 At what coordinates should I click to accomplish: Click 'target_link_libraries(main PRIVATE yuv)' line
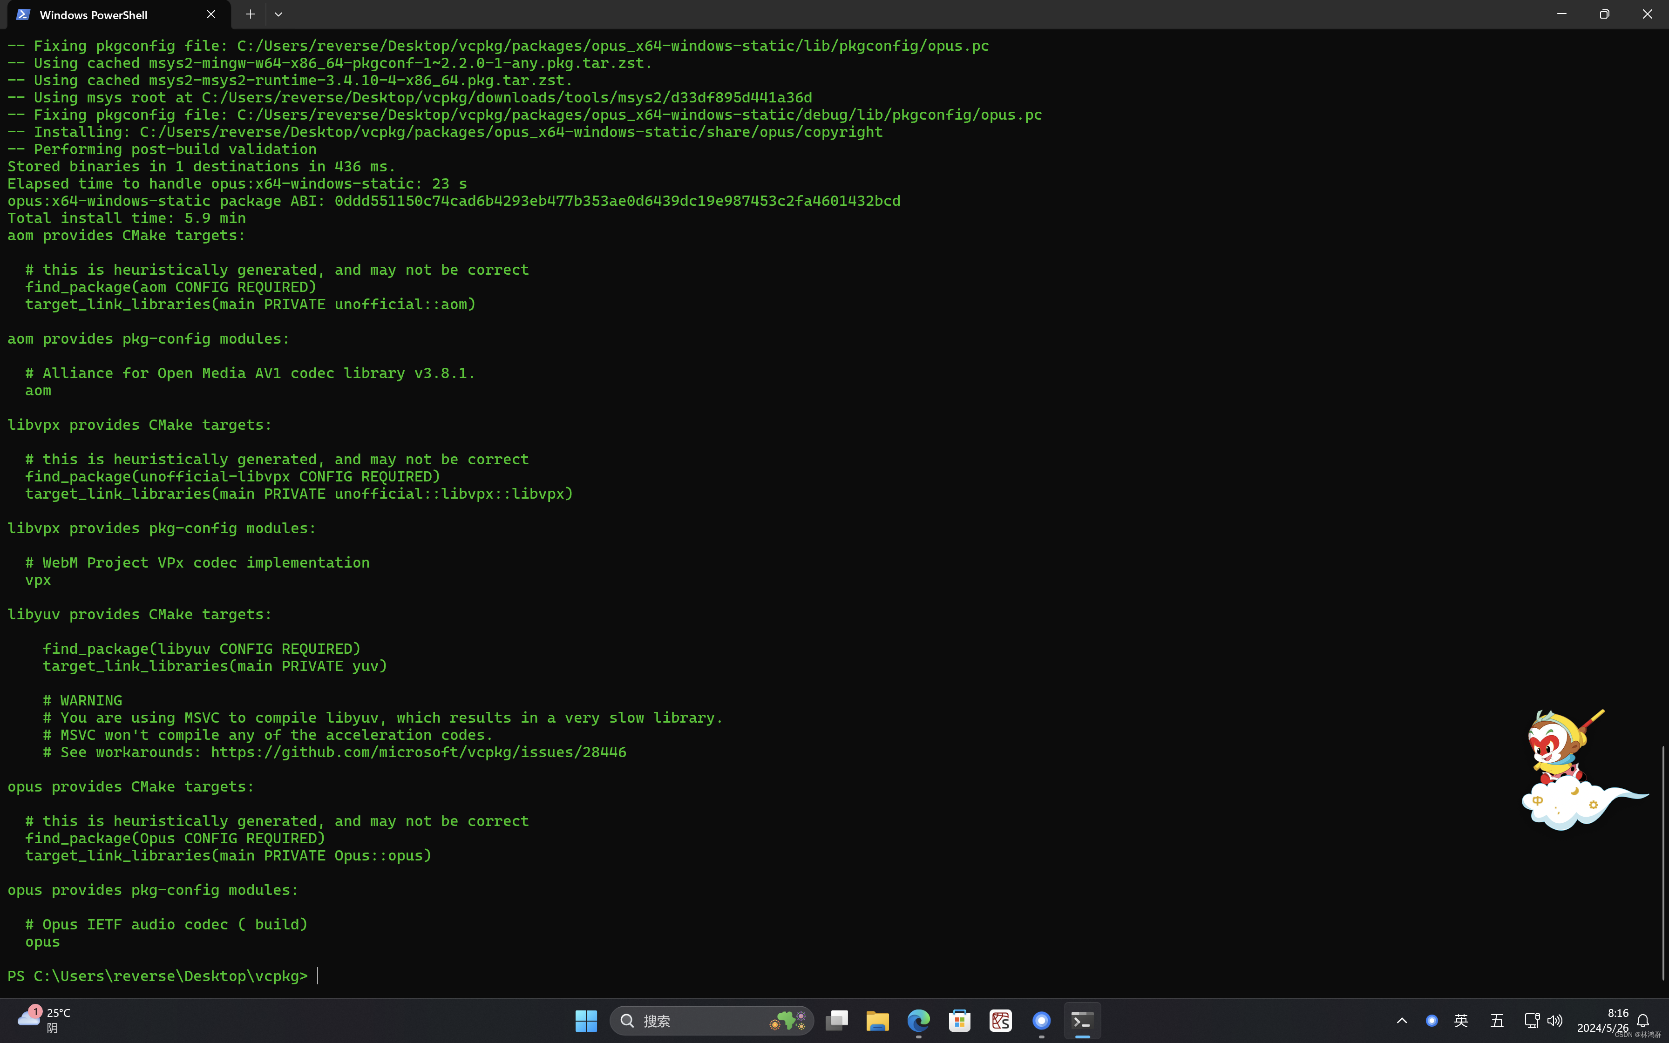point(215,666)
